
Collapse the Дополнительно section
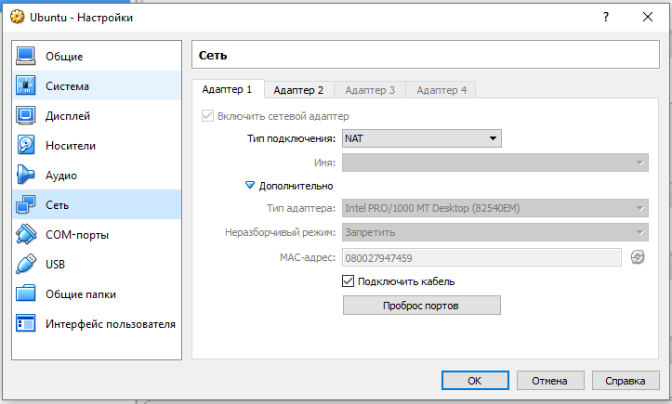pos(249,186)
